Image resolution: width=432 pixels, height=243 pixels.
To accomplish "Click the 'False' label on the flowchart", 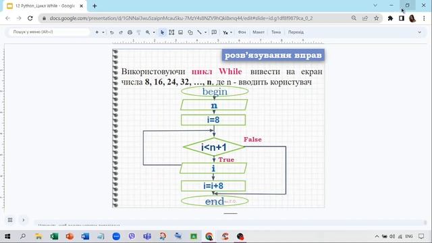I will coord(252,140).
